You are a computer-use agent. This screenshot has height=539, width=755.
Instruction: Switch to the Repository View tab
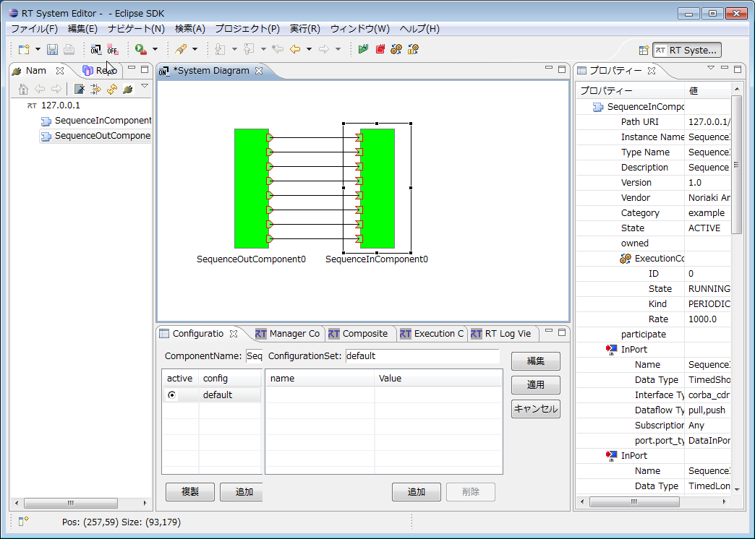(100, 71)
